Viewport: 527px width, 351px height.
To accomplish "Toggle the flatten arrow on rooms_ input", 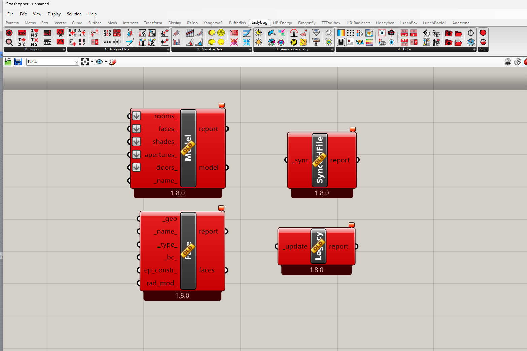I will [x=136, y=116].
